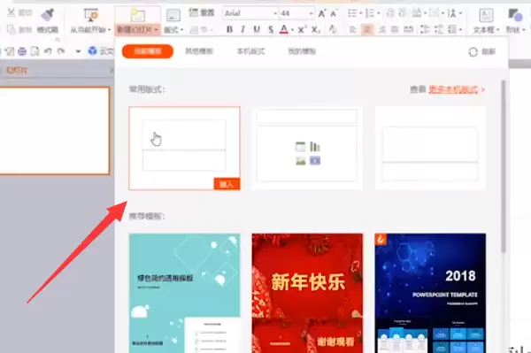
Task: Expand the New Slide dropdown arrow
Action: click(156, 30)
